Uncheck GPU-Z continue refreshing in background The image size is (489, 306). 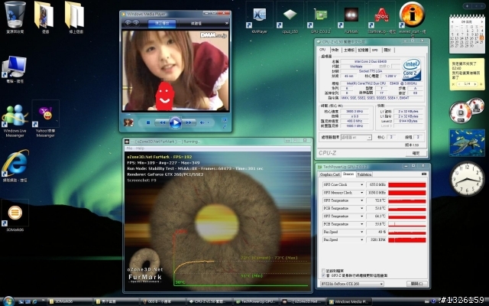[323, 275]
